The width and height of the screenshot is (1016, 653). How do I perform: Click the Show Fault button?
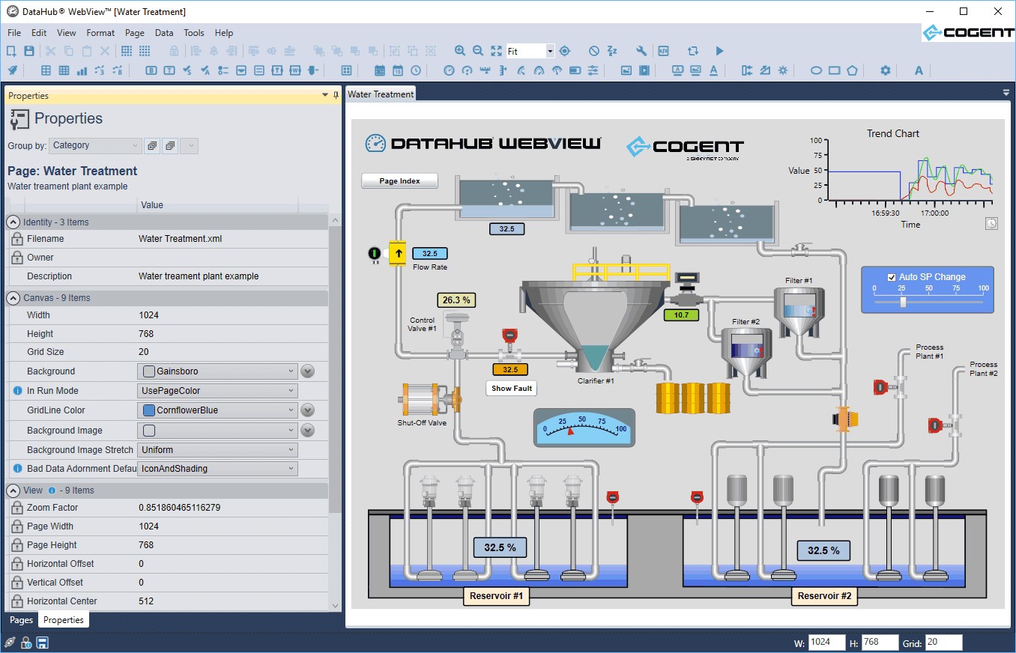click(x=512, y=389)
